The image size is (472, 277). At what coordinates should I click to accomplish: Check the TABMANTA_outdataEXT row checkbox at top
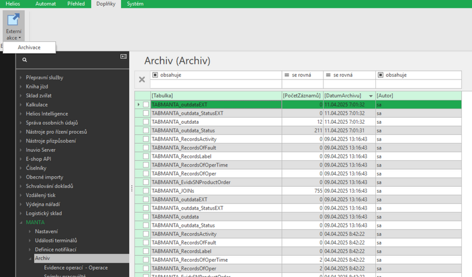tap(146, 104)
